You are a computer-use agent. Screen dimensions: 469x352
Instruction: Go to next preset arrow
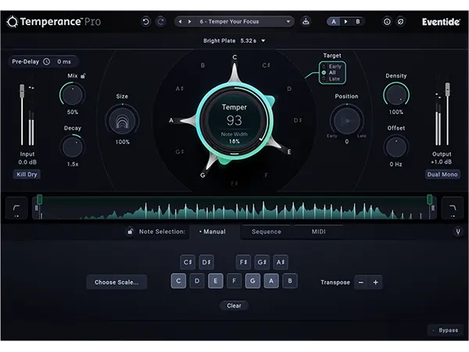[190, 22]
